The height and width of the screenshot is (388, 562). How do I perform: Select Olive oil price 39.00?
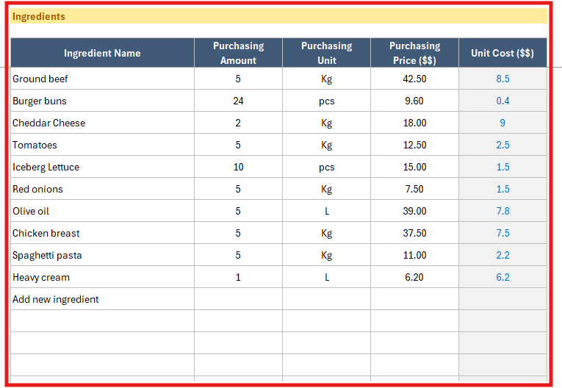[414, 211]
